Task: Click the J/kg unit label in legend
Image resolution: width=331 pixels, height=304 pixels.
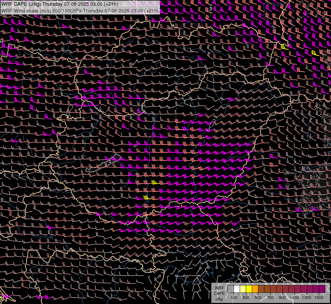Action: click(x=219, y=299)
